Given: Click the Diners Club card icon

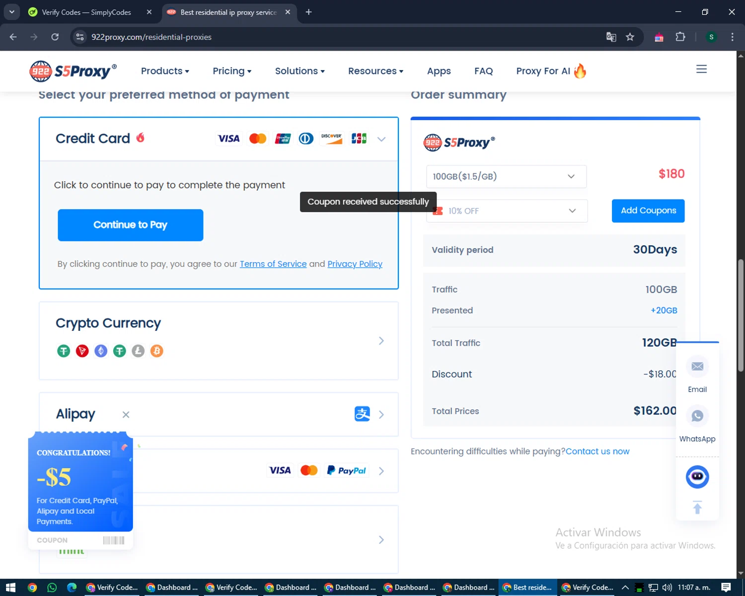Looking at the screenshot, I should (x=306, y=139).
